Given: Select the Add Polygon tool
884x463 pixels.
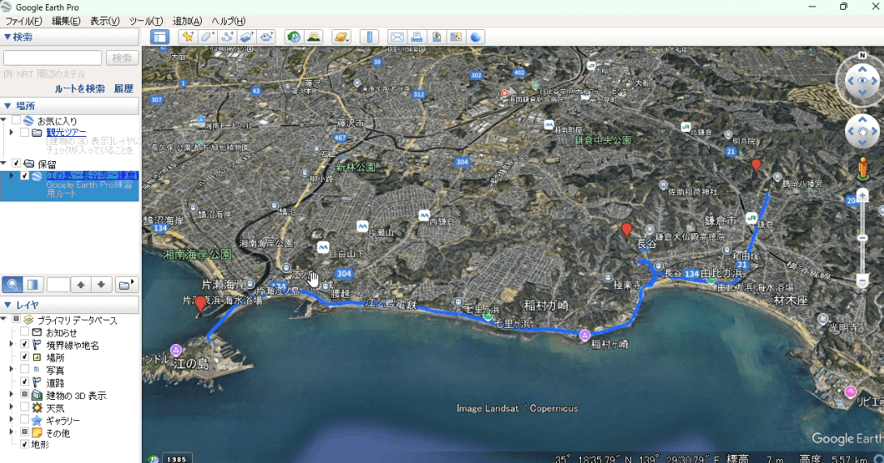Looking at the screenshot, I should 208,37.
